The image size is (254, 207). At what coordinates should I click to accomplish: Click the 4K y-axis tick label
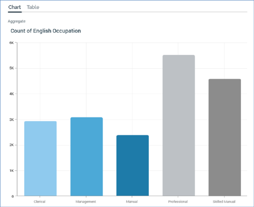click(12, 94)
